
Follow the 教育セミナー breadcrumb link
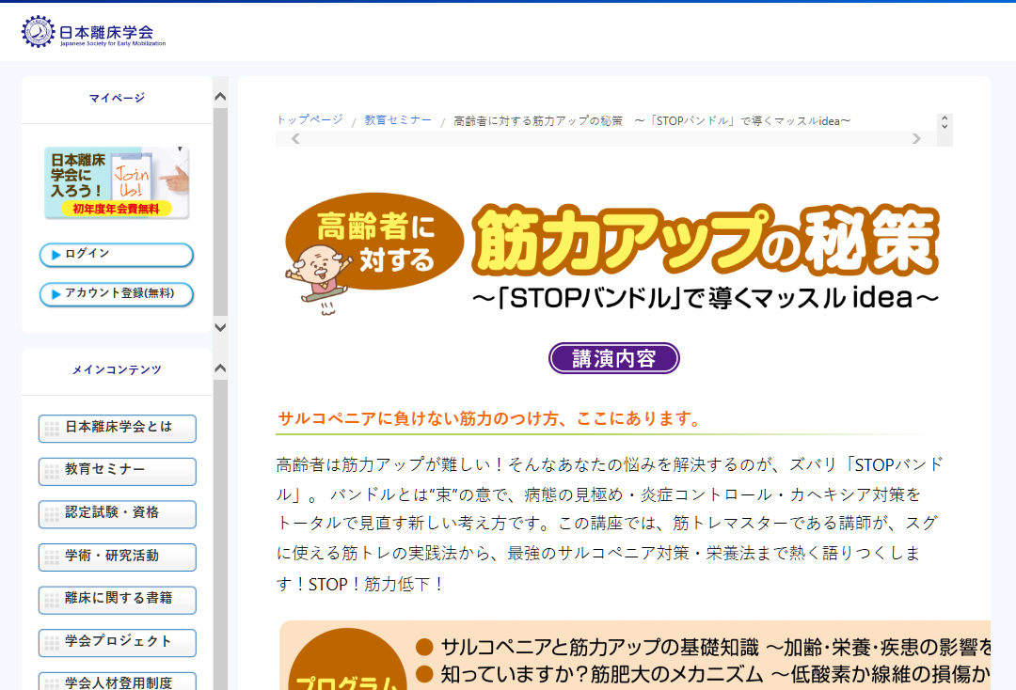[398, 119]
